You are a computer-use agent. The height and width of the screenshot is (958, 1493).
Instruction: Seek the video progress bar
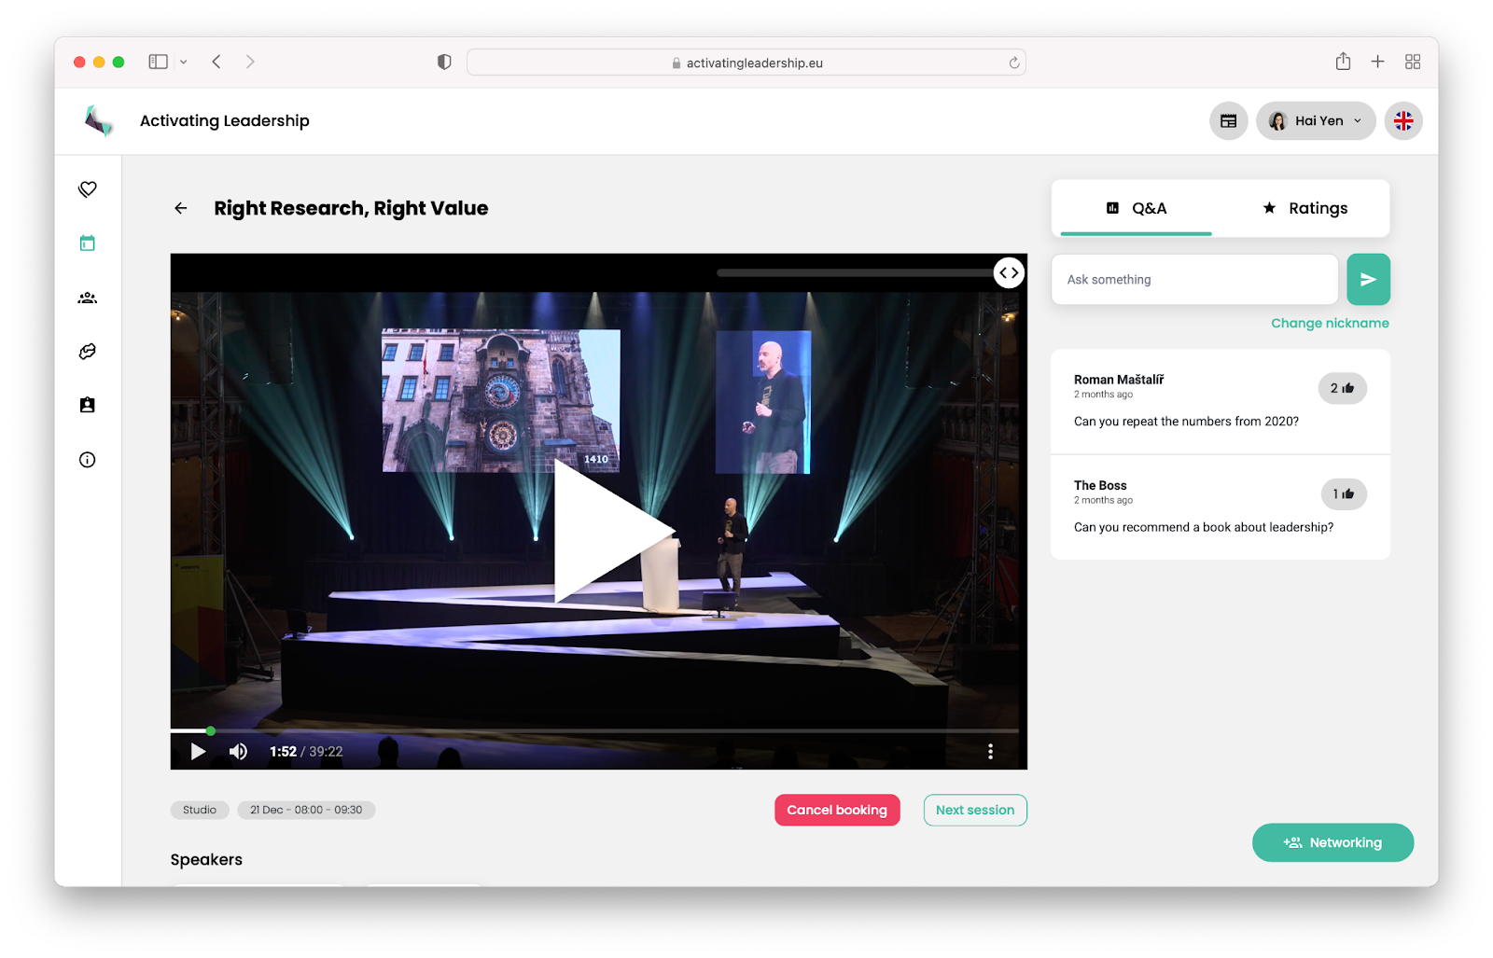(594, 730)
